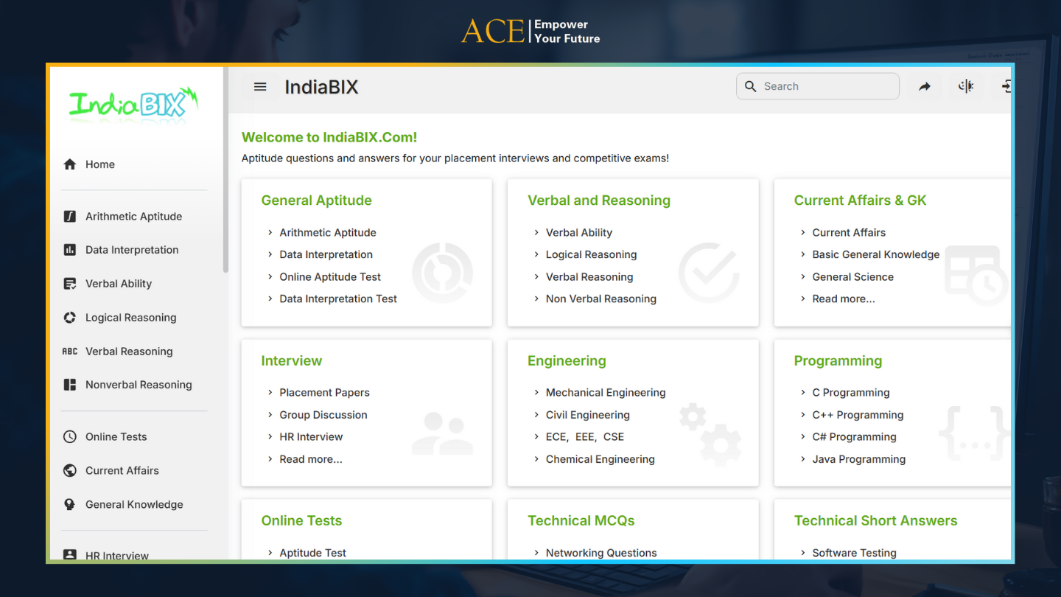Open the Java Programming link
The width and height of the screenshot is (1061, 597).
tap(858, 459)
